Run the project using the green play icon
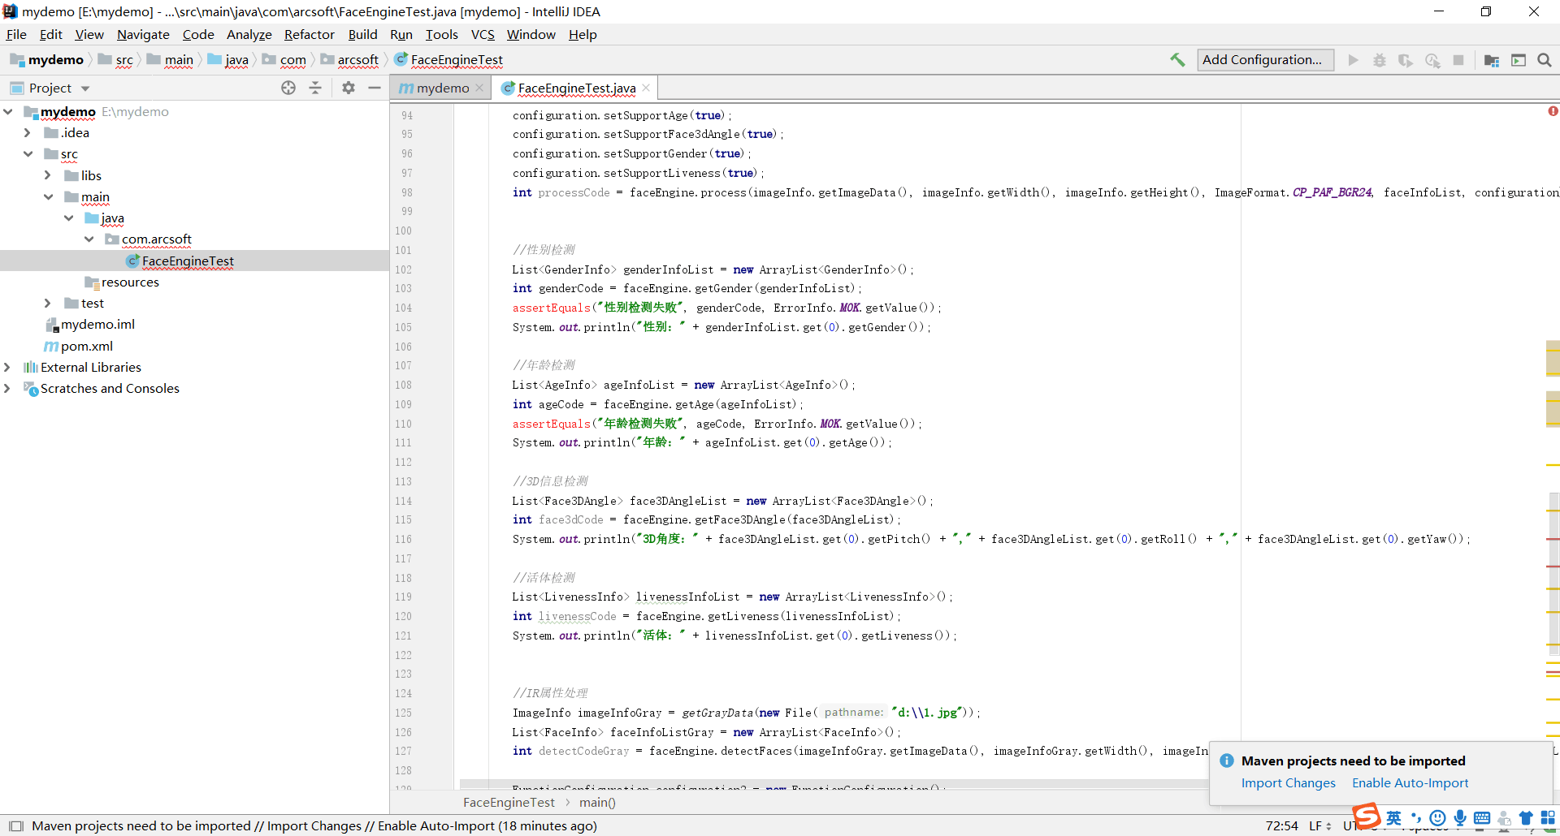The image size is (1560, 836). coord(1352,60)
